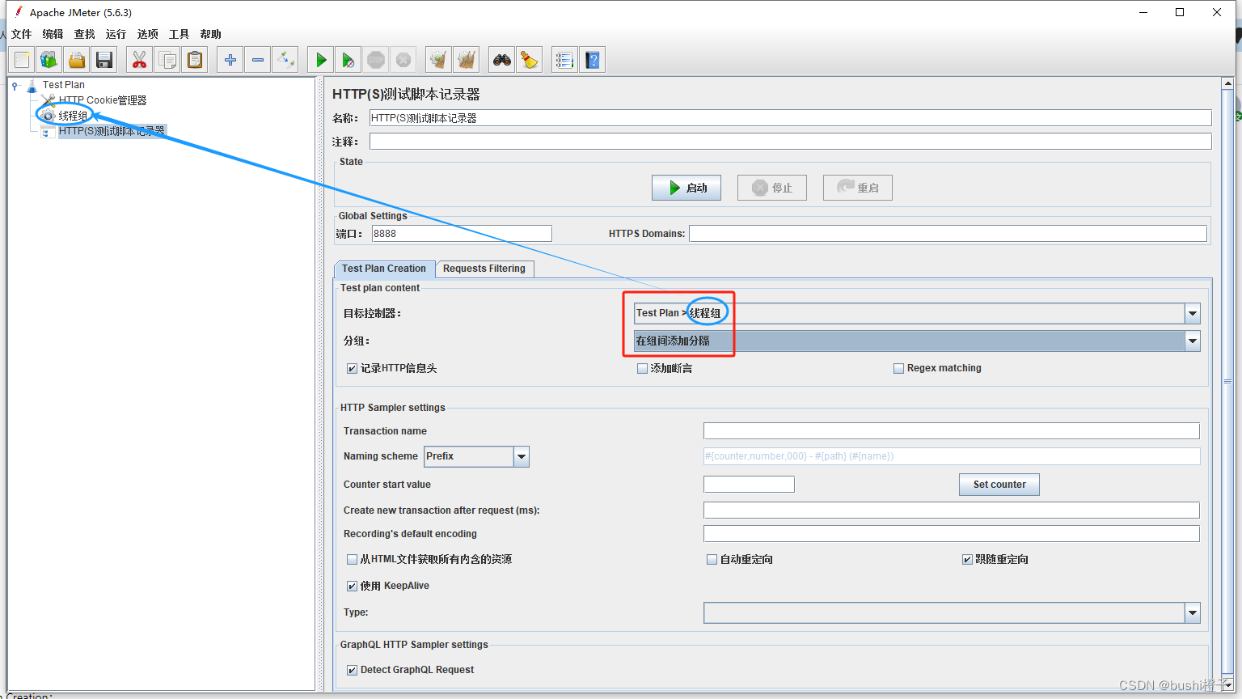Open the Naming scheme Prefix dropdown

coord(522,456)
